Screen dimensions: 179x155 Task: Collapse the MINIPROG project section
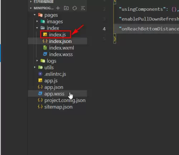pyautogui.click(x=31, y=8)
